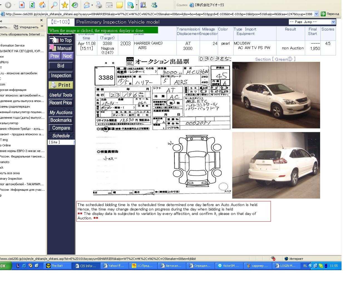
Task: Open browsing History icon in the toolbar
Action: [75, 5]
